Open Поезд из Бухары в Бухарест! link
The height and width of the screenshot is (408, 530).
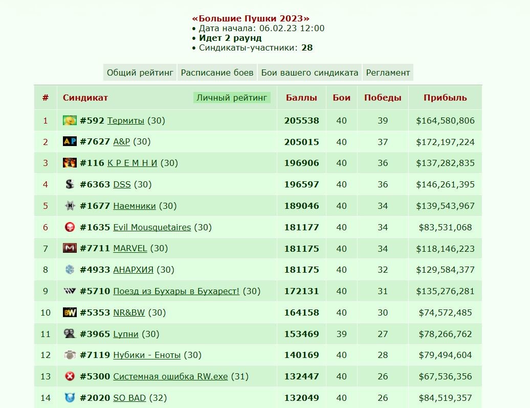(x=176, y=291)
